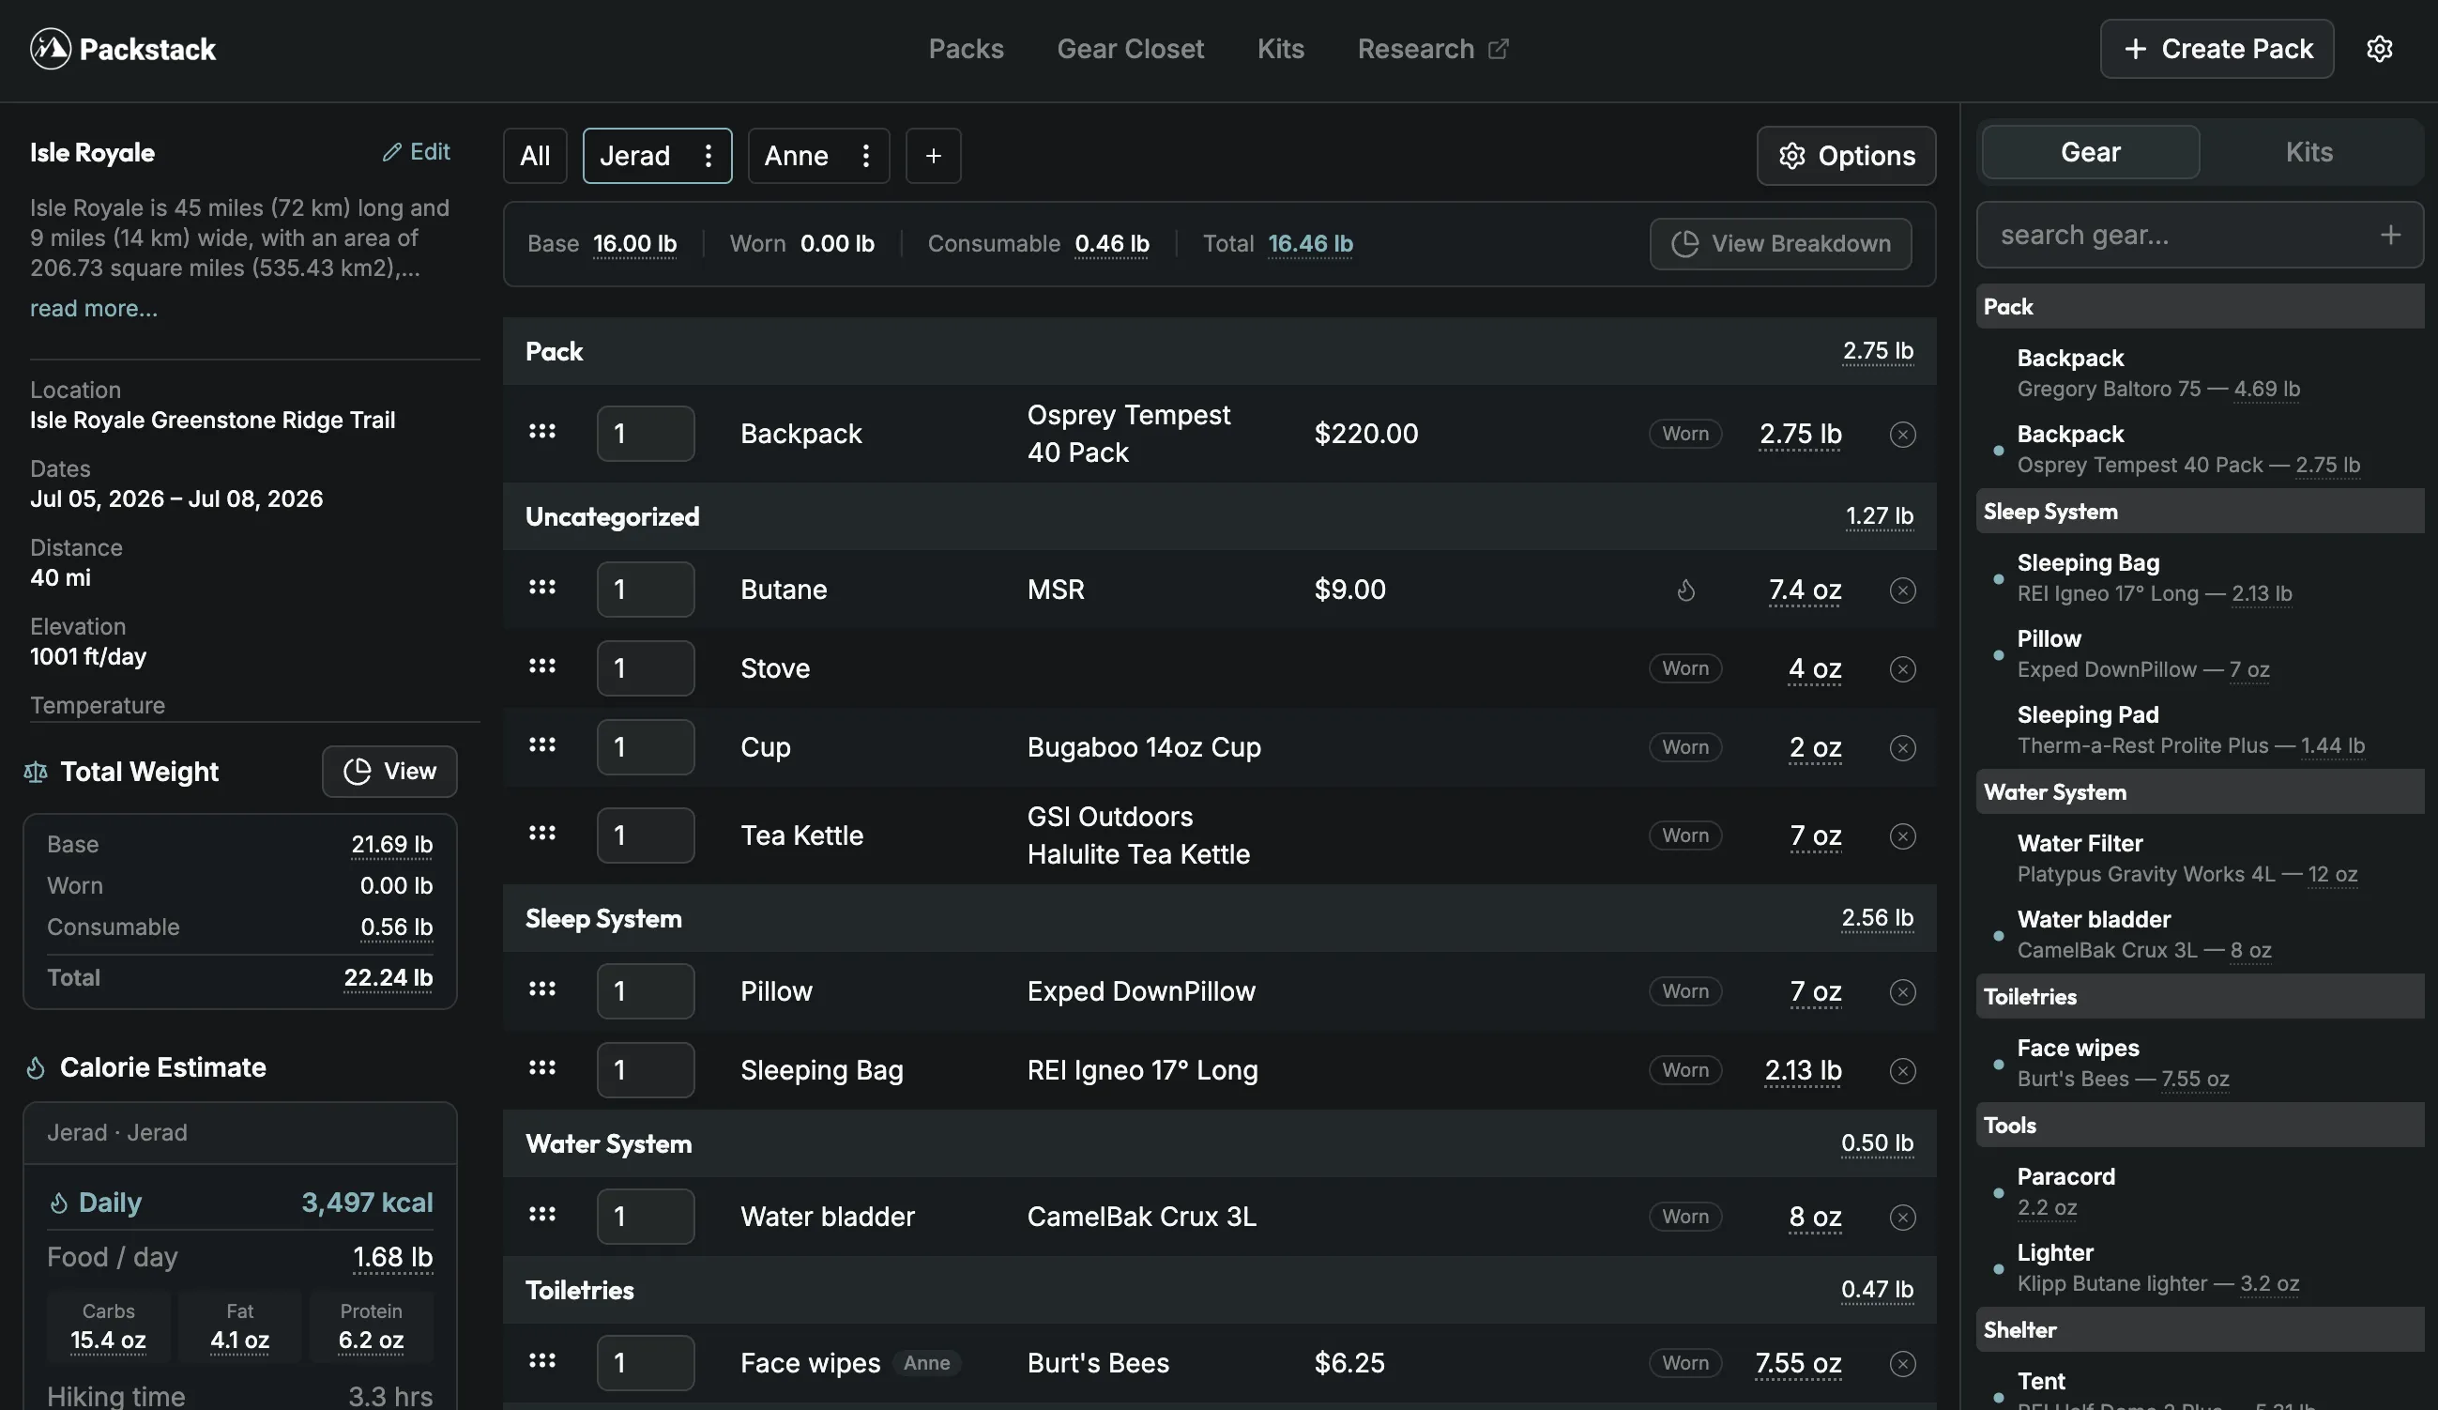
Task: Click View Breakdown button
Action: (x=1780, y=244)
